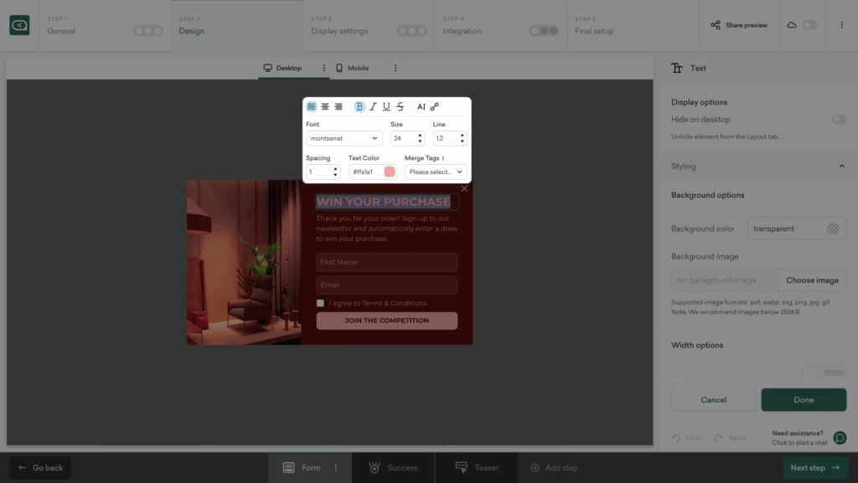858x483 pixels.
Task: Close the popup with X icon
Action: (x=464, y=188)
